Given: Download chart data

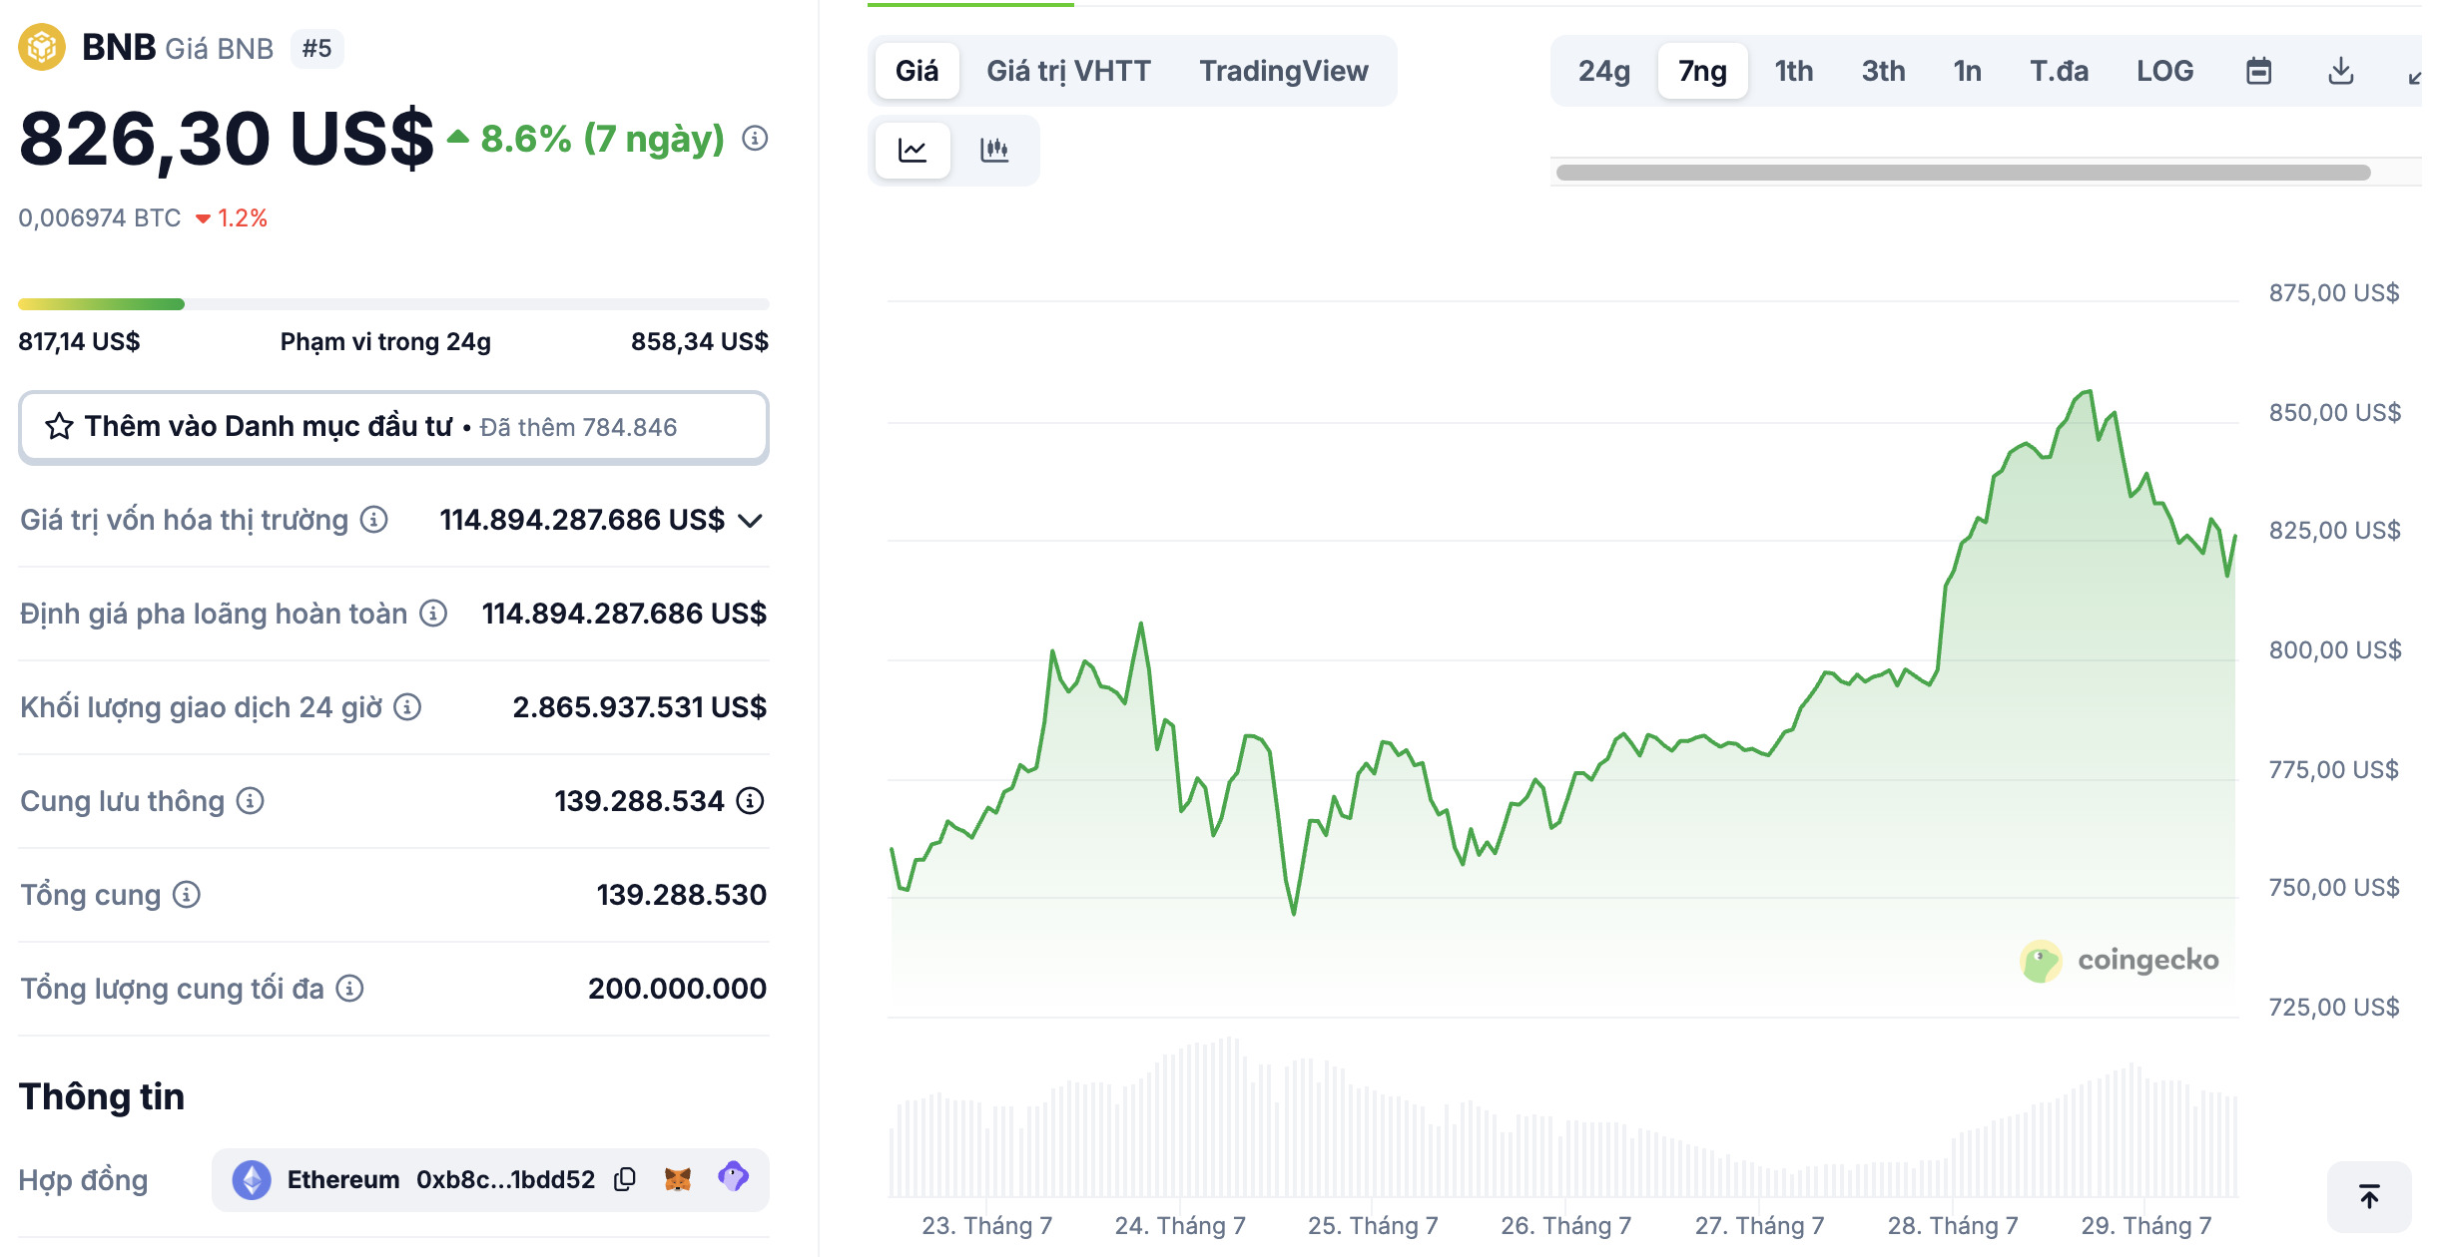Looking at the screenshot, I should (x=2340, y=72).
